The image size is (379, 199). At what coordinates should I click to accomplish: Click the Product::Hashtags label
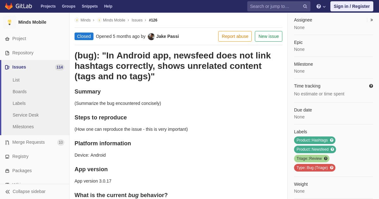point(312,140)
